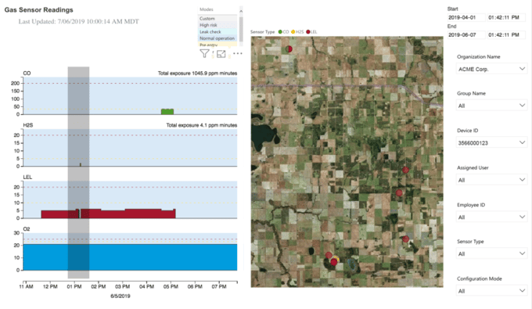Image resolution: width=532 pixels, height=309 pixels.
Task: Click the green CO exposure bar
Action: (167, 112)
